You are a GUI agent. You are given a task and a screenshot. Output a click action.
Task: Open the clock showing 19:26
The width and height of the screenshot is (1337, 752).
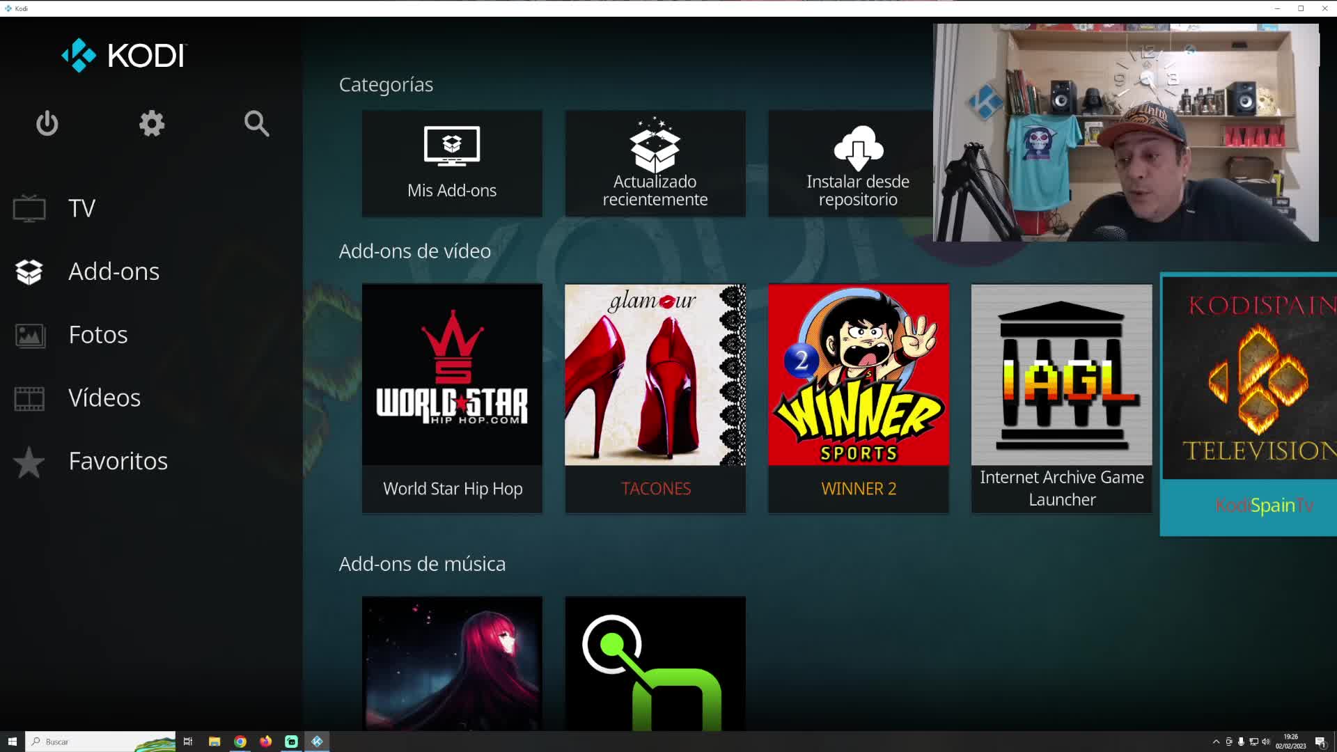point(1290,742)
